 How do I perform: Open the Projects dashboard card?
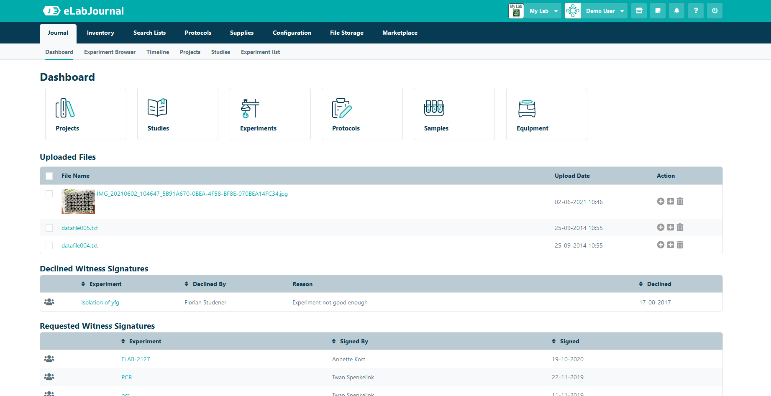click(86, 114)
